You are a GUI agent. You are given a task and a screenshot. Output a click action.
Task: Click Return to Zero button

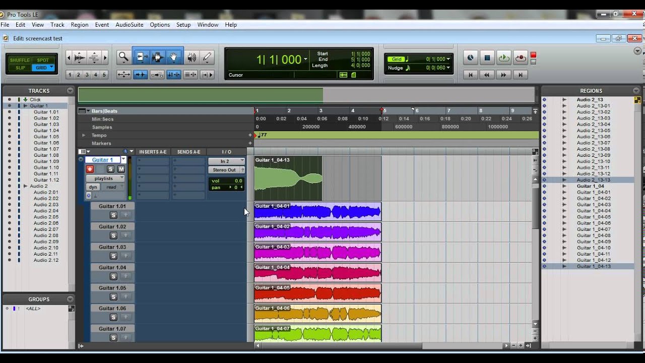tap(470, 75)
